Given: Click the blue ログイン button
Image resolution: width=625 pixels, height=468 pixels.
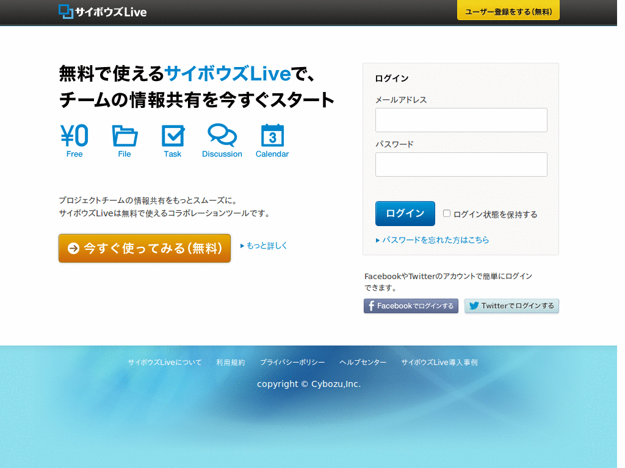Looking at the screenshot, I should (x=405, y=213).
